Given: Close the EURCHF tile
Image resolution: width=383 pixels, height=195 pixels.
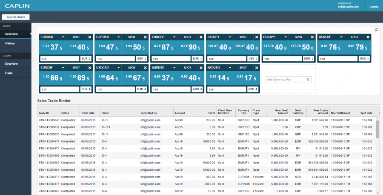Looking at the screenshot, I should (x=90, y=68).
